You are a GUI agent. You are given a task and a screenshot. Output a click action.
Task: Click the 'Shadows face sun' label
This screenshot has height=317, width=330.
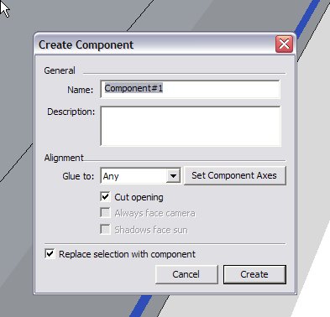click(x=151, y=230)
